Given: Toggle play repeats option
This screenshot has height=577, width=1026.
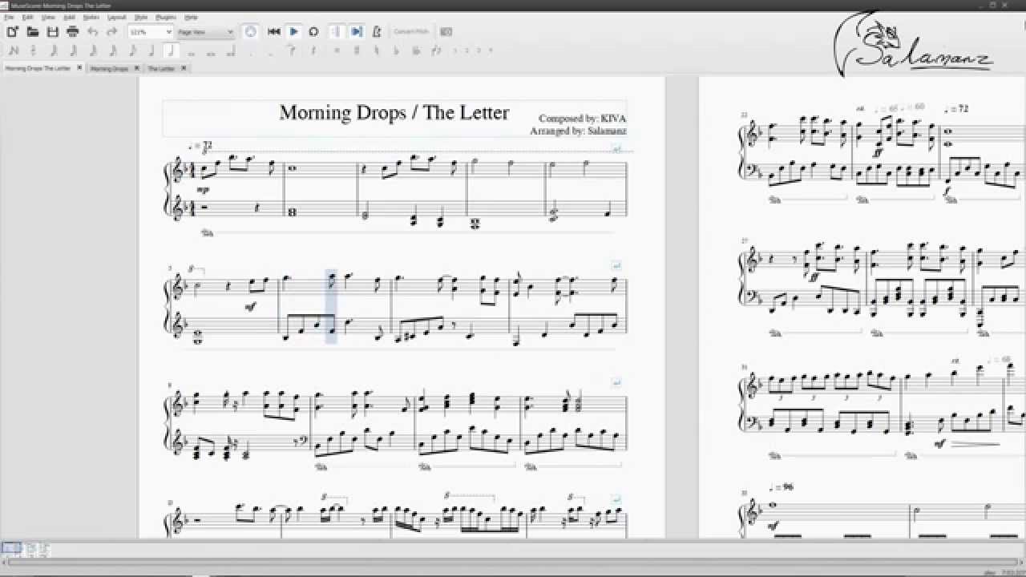Looking at the screenshot, I should (x=337, y=31).
